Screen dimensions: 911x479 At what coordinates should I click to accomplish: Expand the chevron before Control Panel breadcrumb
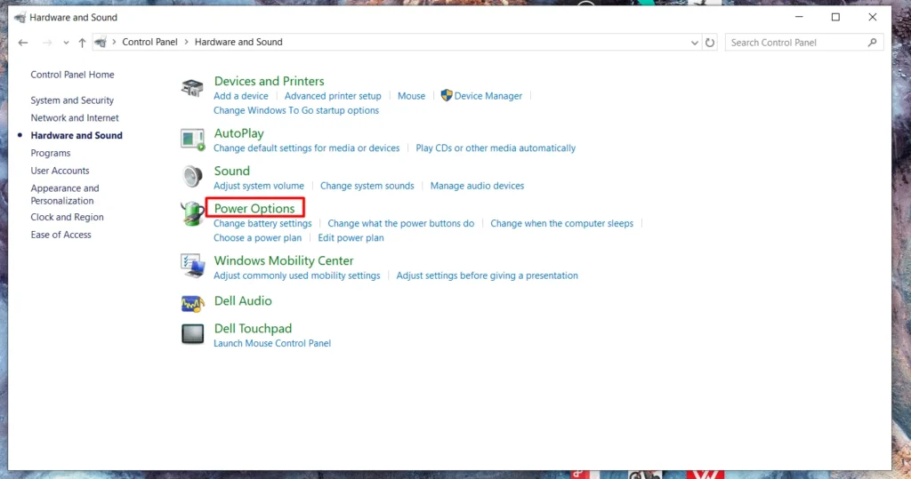pos(114,42)
